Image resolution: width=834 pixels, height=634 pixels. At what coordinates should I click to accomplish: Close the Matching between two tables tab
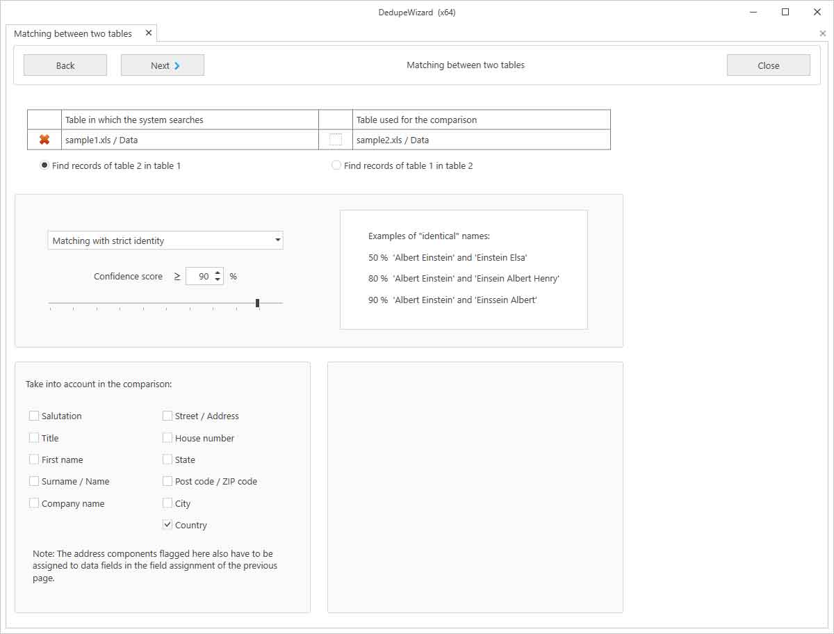148,32
